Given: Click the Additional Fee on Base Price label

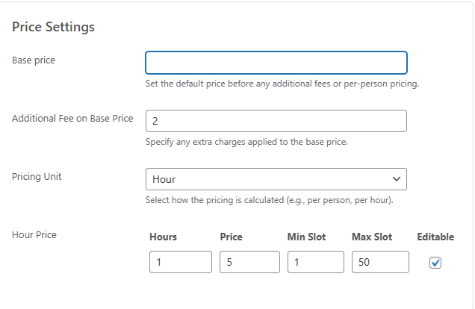Looking at the screenshot, I should click(72, 119).
